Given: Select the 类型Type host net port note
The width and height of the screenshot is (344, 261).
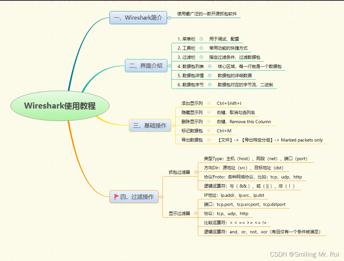Looking at the screenshot, I should pyautogui.click(x=256, y=159).
